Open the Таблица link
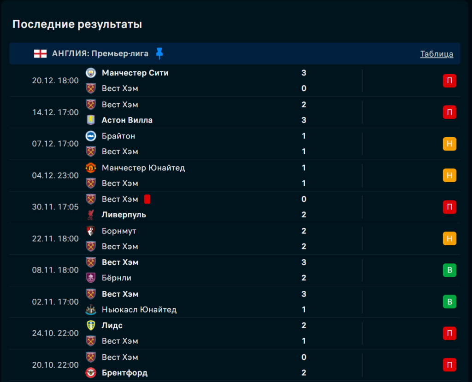Image resolution: width=472 pixels, height=382 pixels. (437, 54)
